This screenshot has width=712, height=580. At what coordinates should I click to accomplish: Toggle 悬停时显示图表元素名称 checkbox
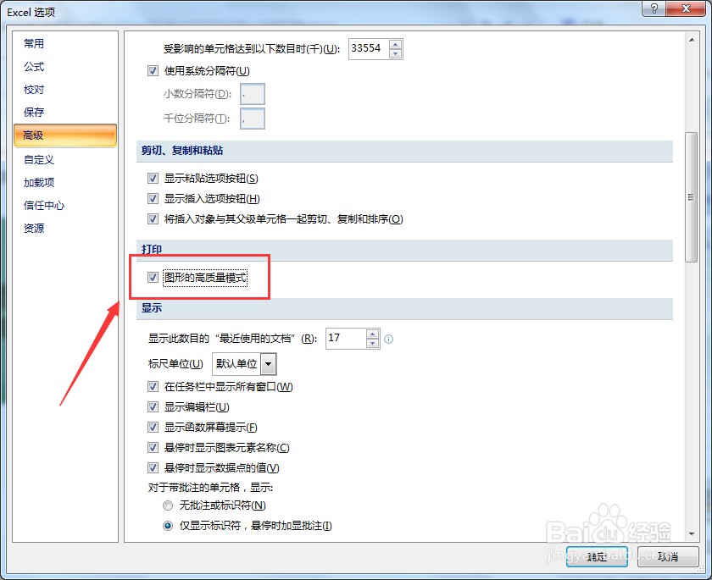click(153, 448)
